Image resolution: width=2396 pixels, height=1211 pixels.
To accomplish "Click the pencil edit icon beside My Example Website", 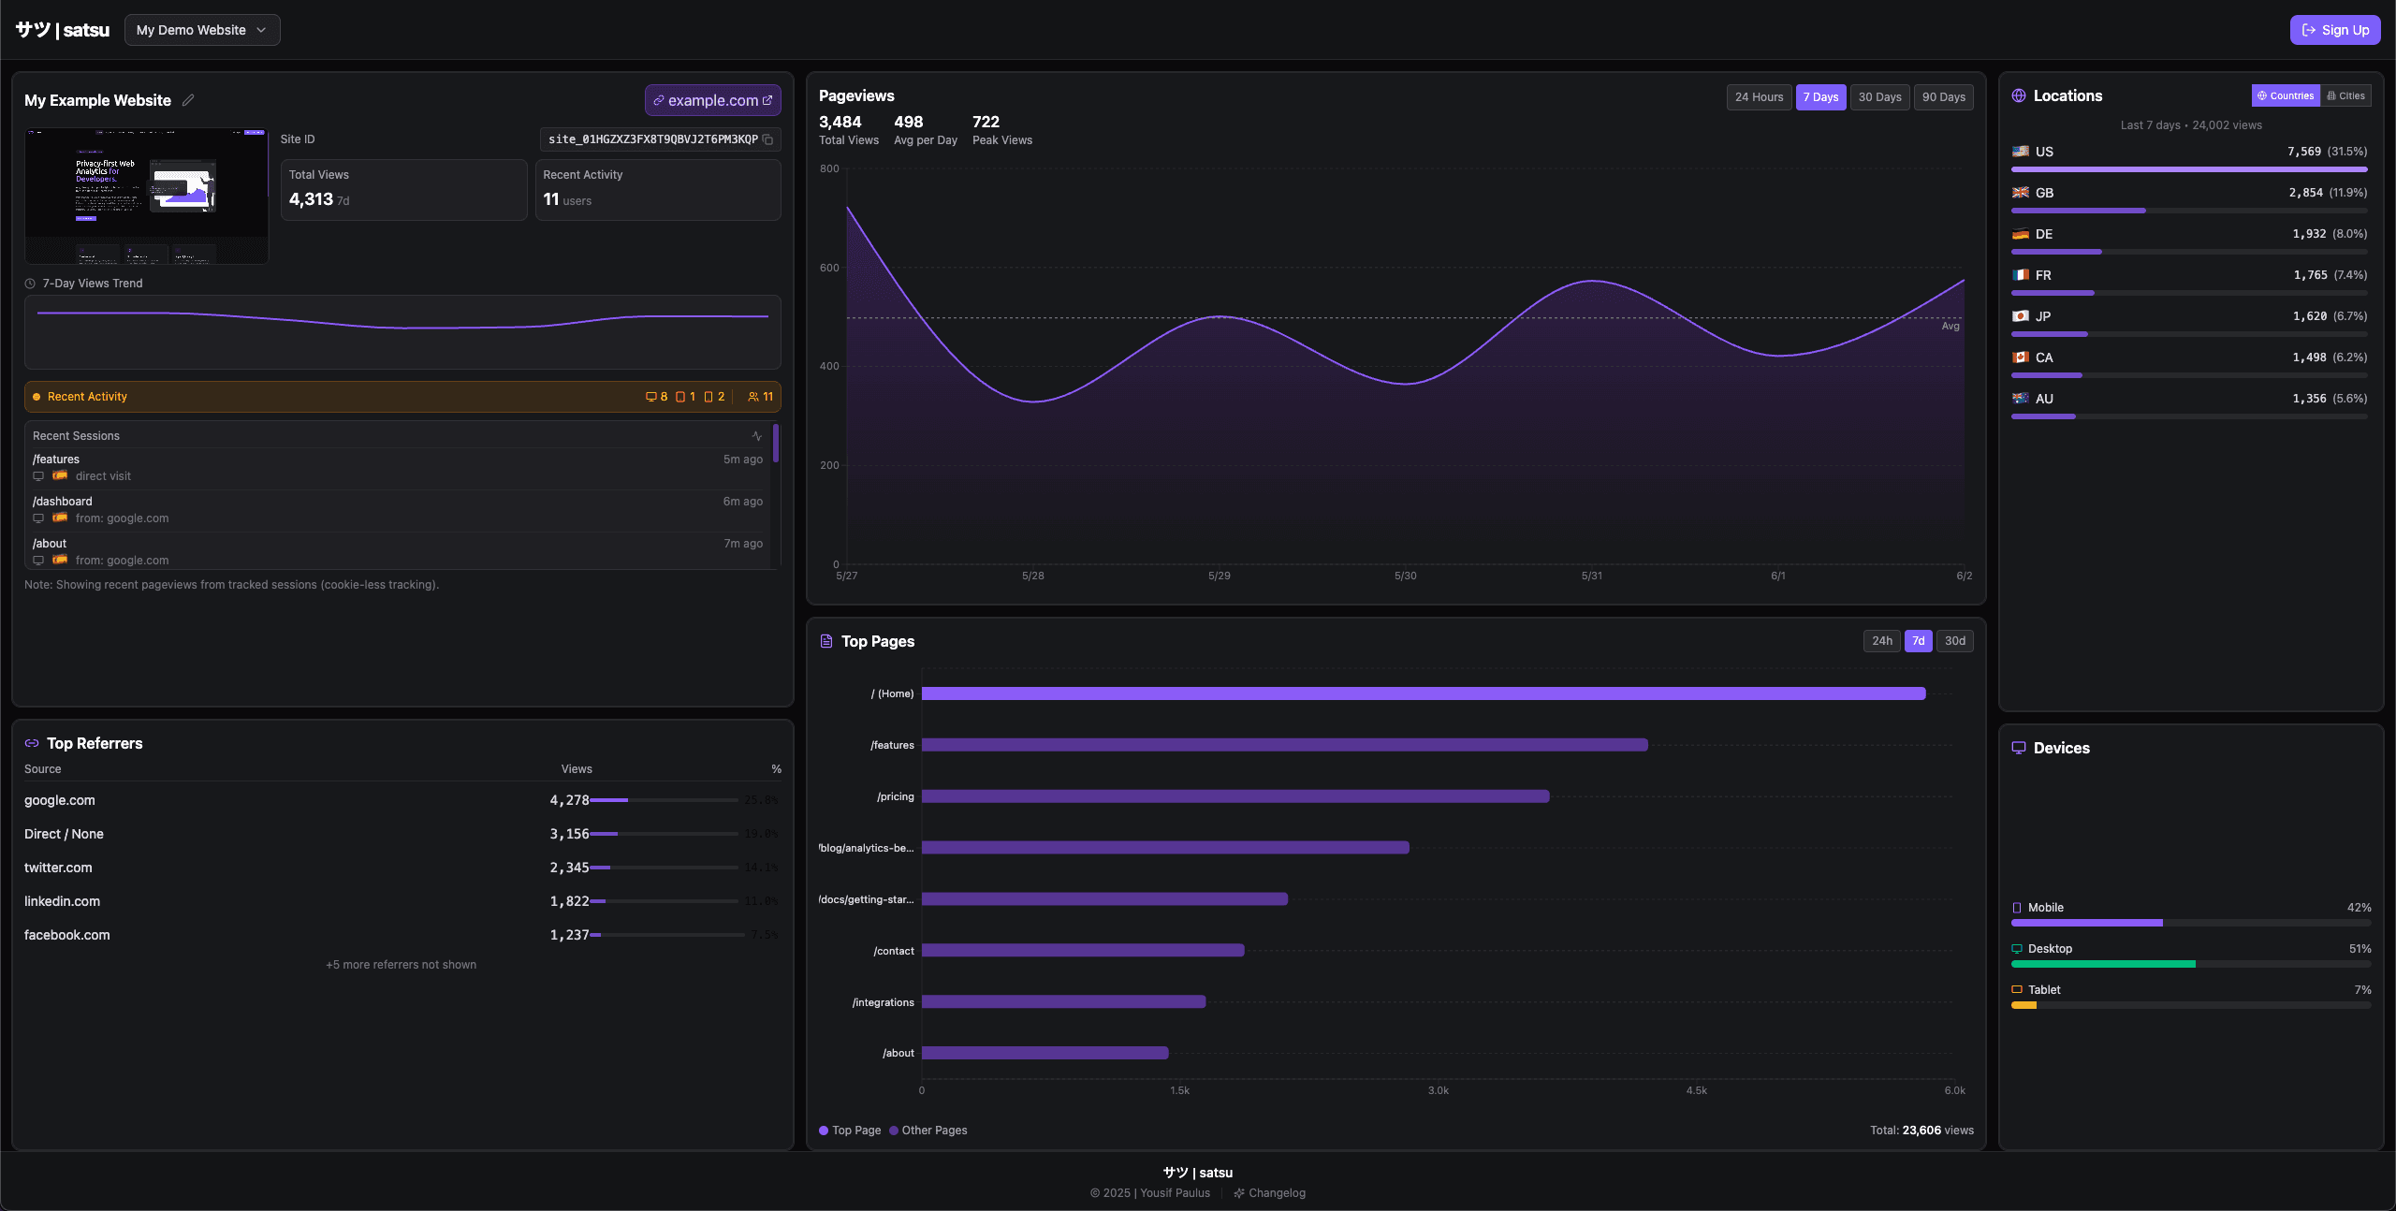I will click(188, 100).
